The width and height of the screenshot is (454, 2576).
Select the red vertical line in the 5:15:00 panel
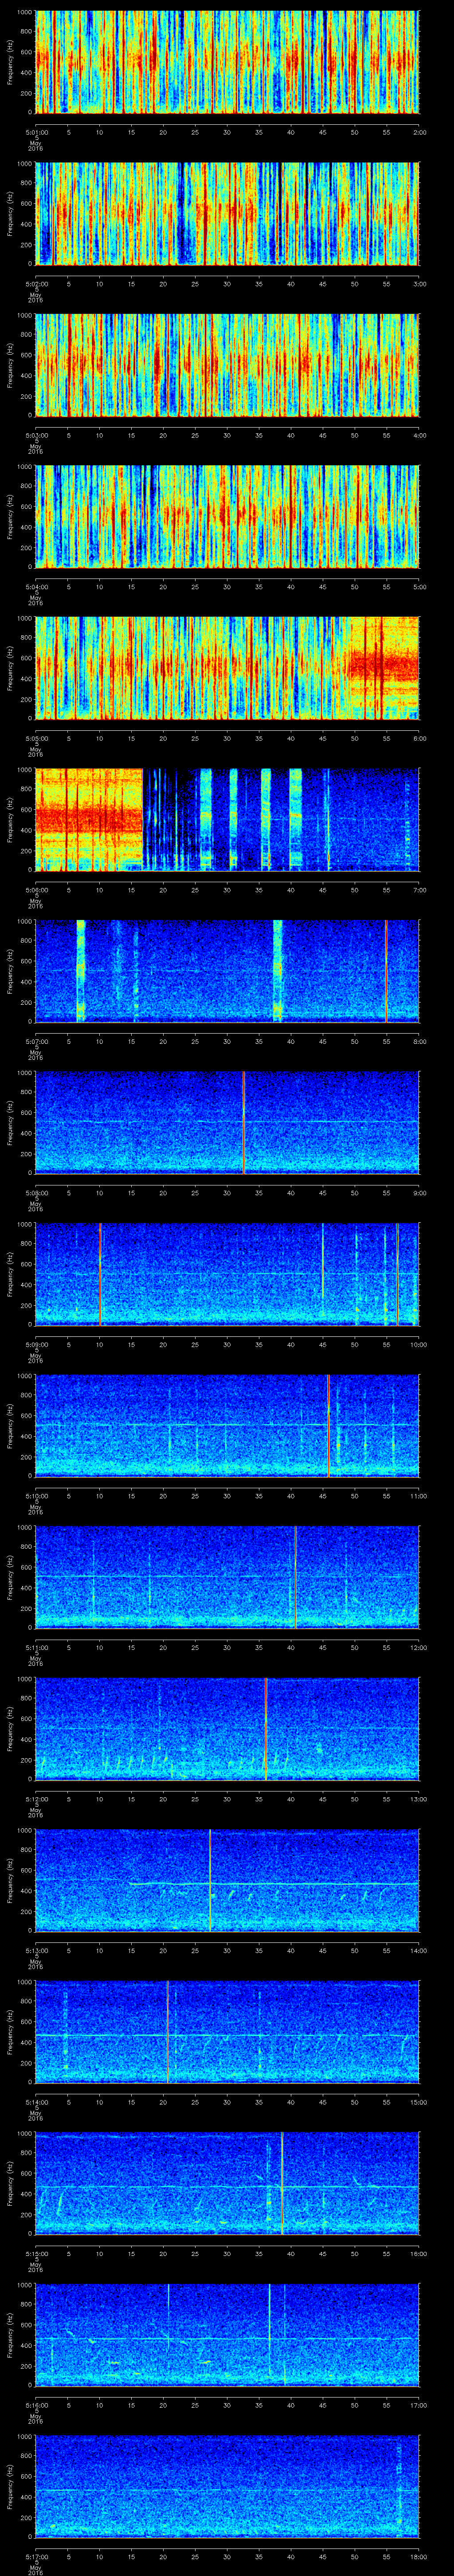pos(282,2183)
